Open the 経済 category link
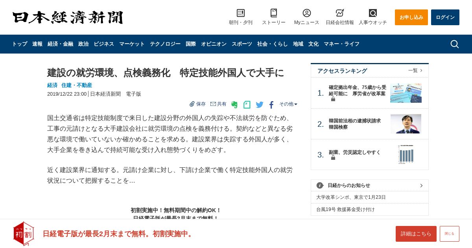This screenshot has height=248, width=472. click(x=52, y=85)
